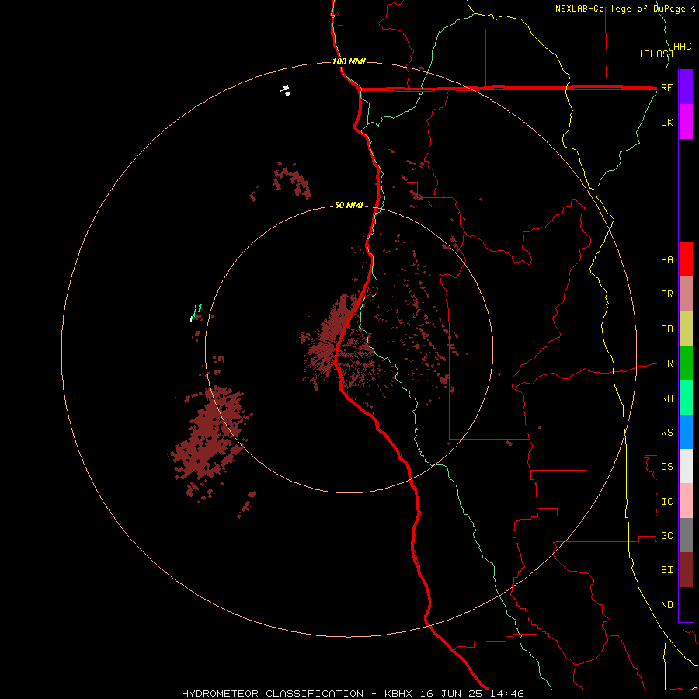Click the dark red BI legend block
Screen dimensions: 699x699
click(686, 570)
